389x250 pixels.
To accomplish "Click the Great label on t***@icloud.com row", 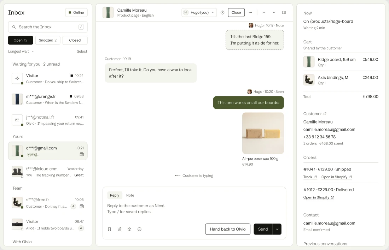I will 79,175.
